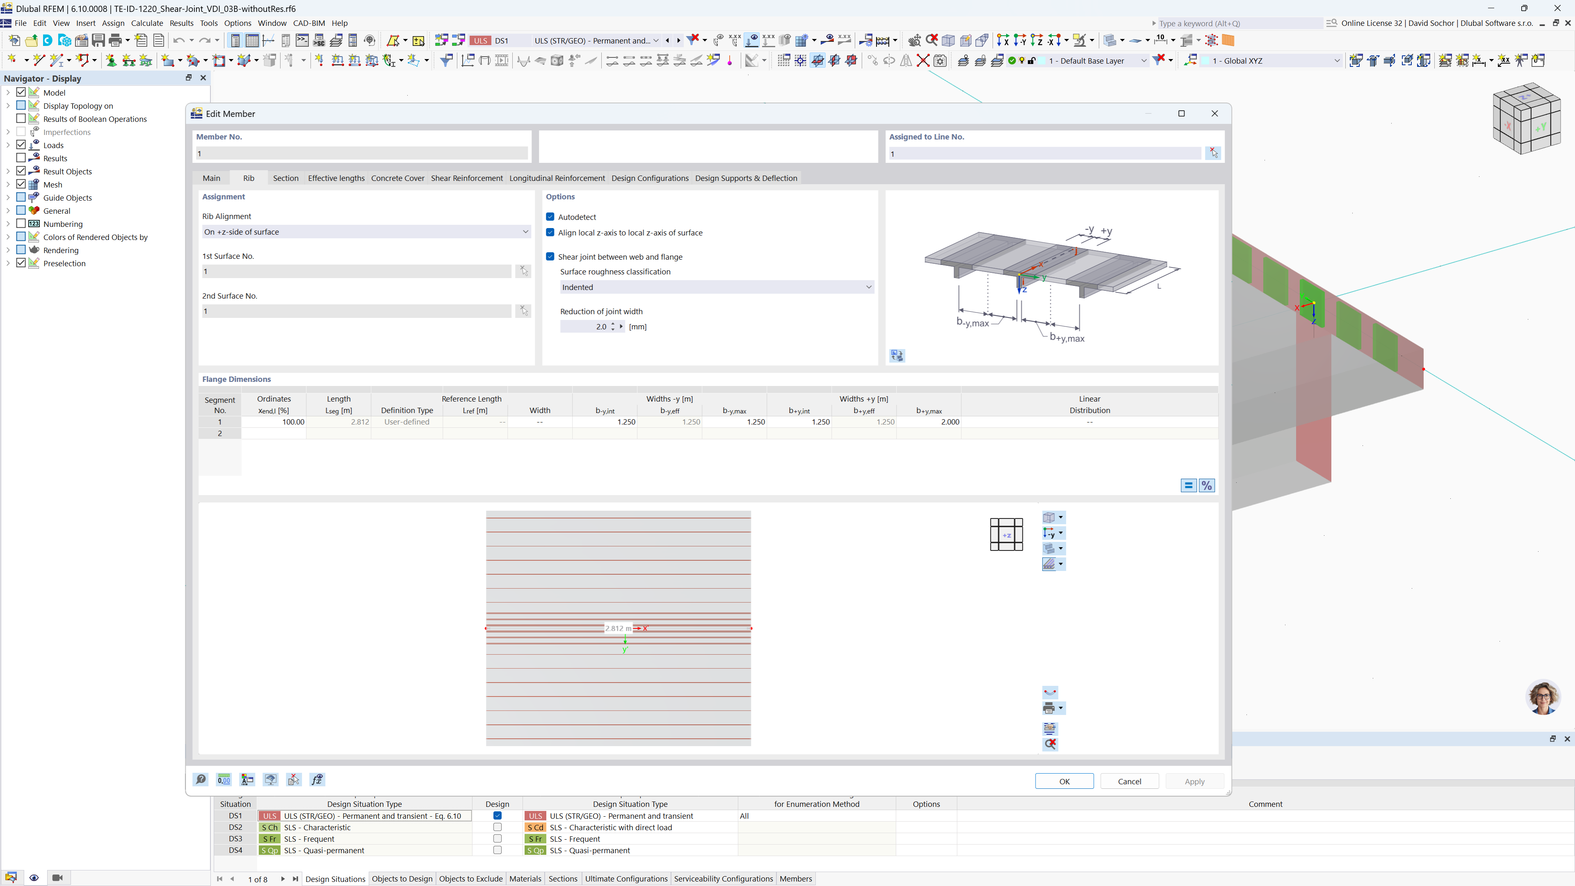
Task: Click the camera icon in the bottom status bar
Action: tap(57, 877)
